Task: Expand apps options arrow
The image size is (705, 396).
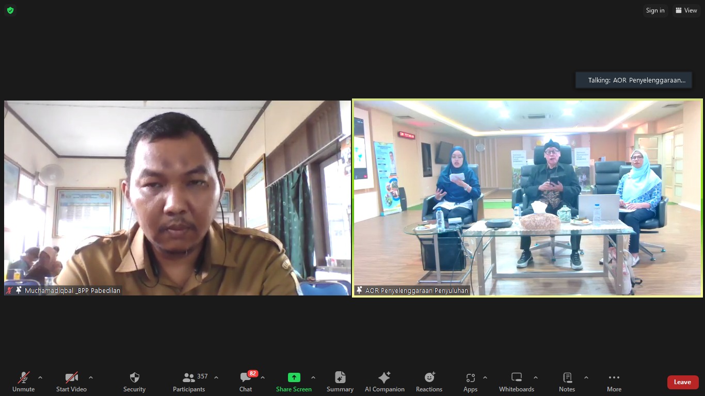Action: coord(485,378)
